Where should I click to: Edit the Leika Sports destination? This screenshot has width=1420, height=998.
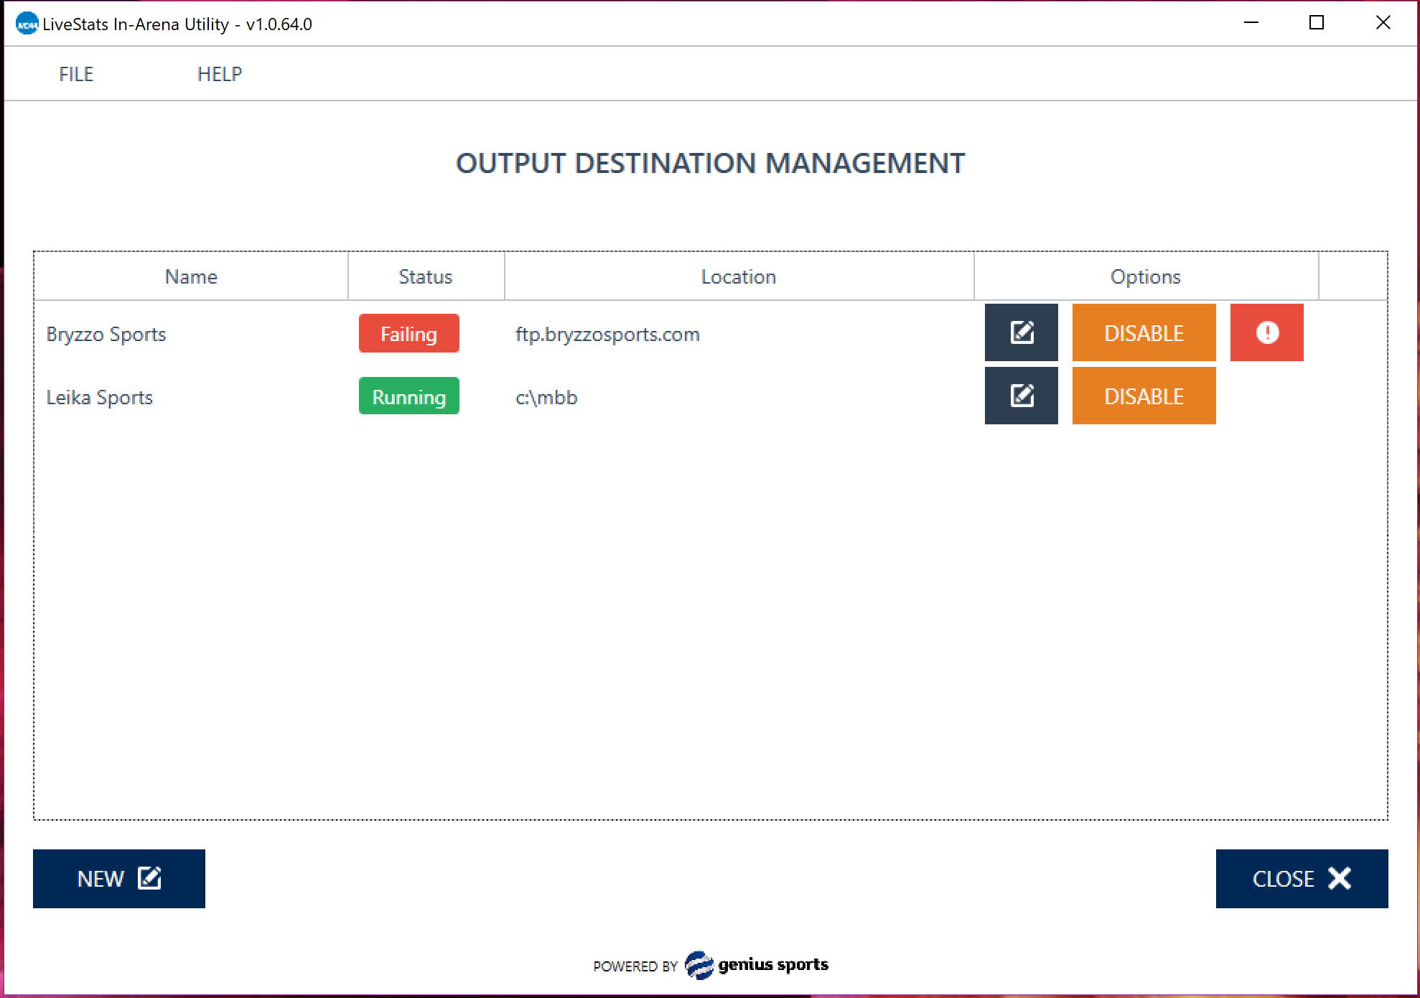[x=1021, y=396]
